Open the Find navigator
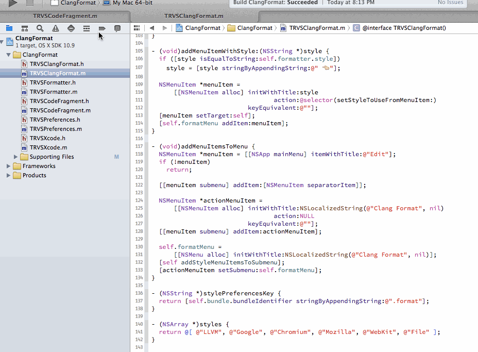 (x=40, y=28)
